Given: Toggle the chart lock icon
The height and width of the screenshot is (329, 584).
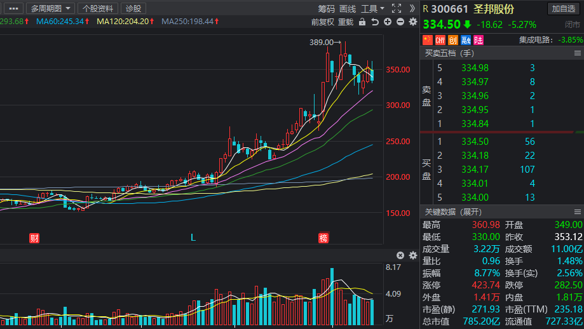Looking at the screenshot, I should 362,22.
